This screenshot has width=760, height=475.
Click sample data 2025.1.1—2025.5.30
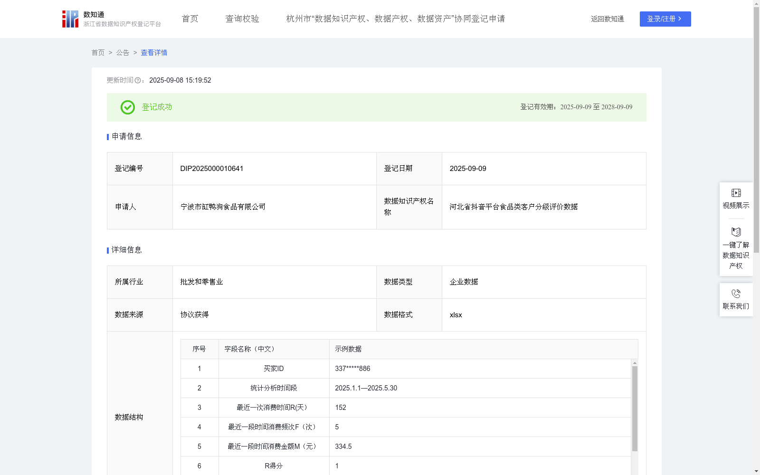[x=366, y=388]
